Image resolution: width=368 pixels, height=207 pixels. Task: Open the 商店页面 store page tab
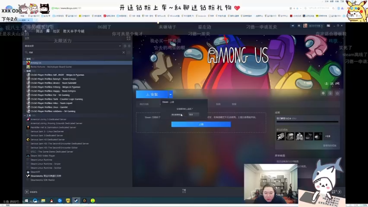[144, 104]
